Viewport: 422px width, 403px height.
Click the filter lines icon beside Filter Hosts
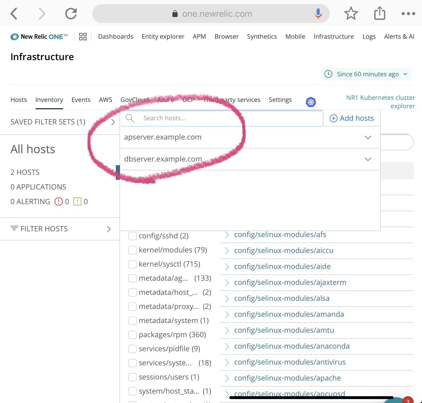[14, 228]
